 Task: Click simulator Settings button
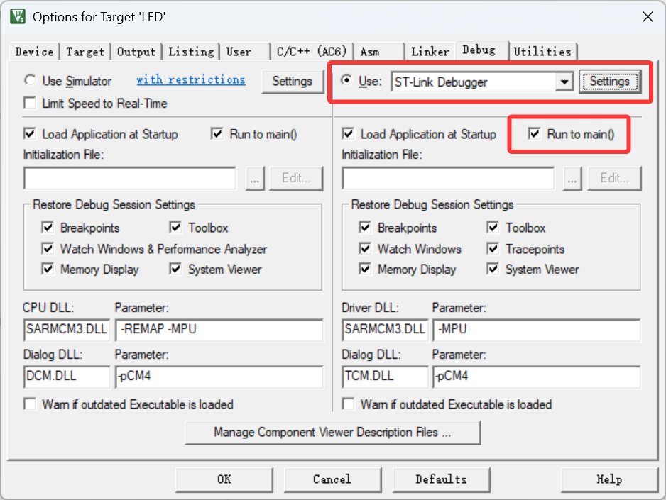(x=292, y=82)
